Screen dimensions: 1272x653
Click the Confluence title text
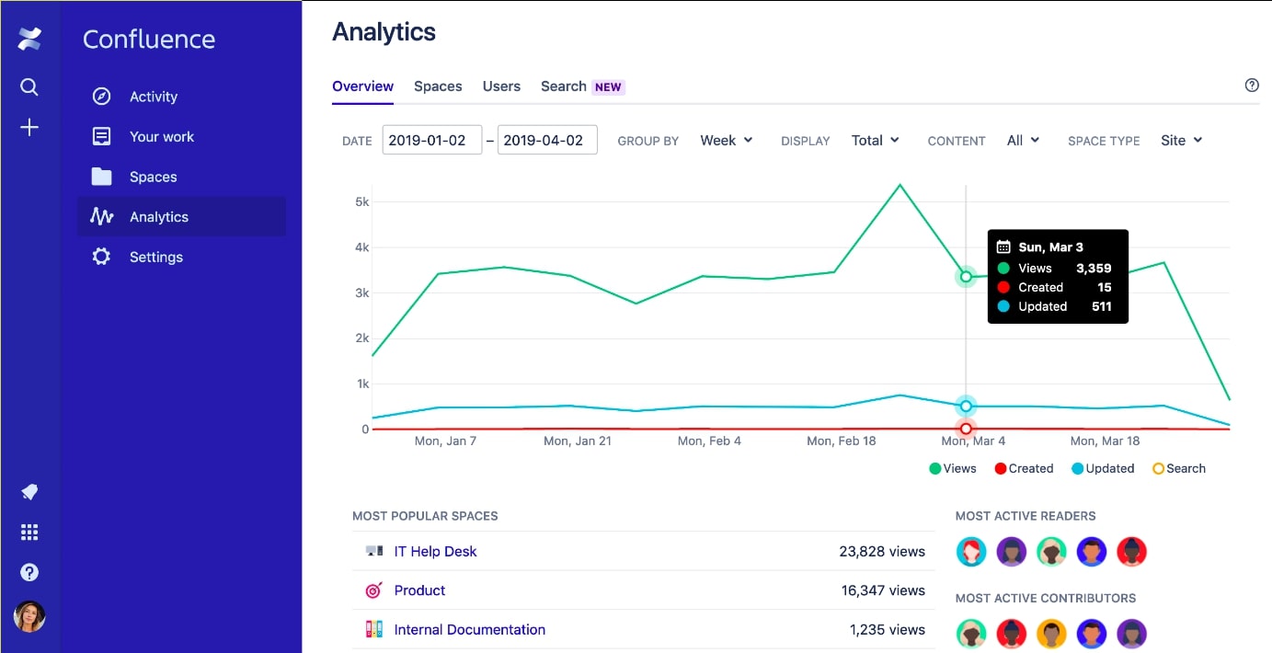point(149,40)
